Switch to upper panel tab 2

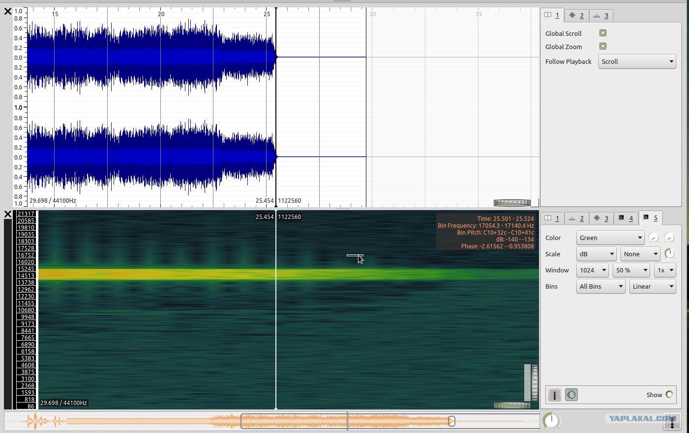576,16
